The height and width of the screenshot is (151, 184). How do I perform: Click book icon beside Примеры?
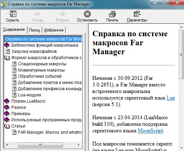7,113
